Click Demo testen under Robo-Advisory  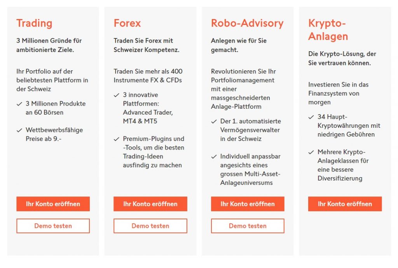tap(248, 226)
